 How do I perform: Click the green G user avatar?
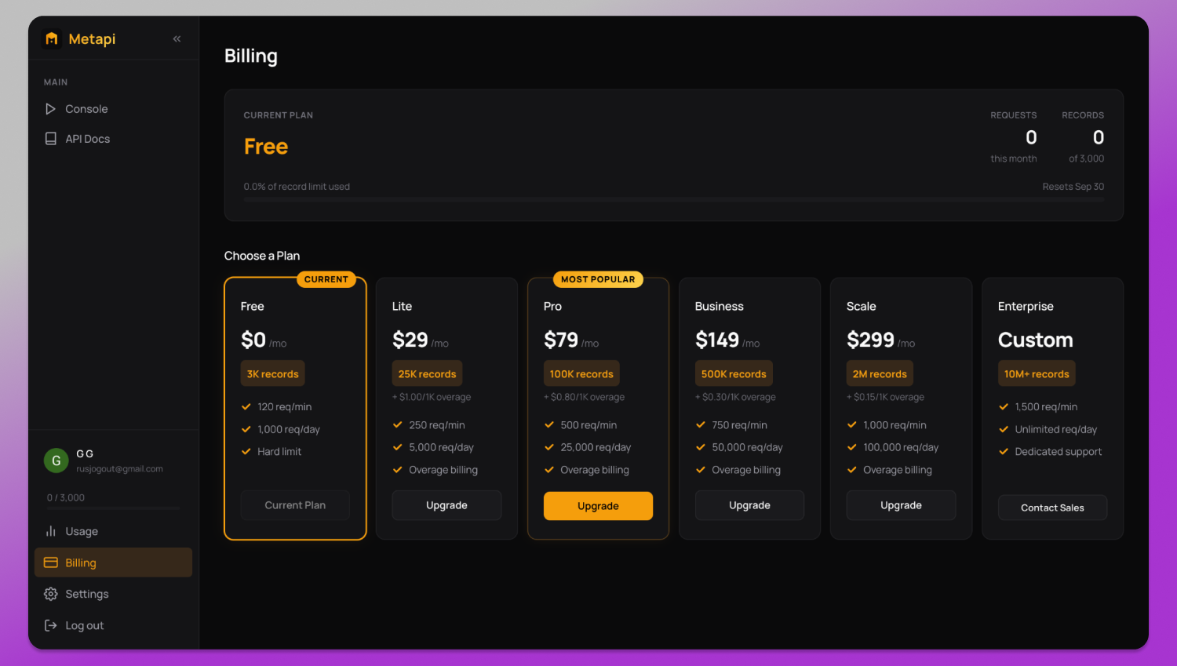(56, 460)
